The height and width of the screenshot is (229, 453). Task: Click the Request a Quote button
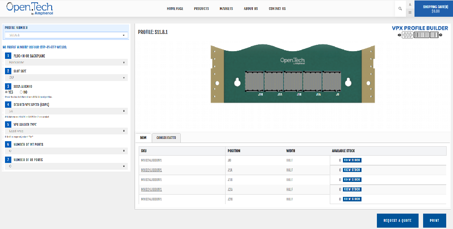pos(397,220)
